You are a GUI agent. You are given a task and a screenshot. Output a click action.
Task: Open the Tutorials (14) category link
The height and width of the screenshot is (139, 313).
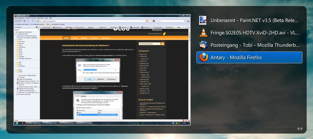pyautogui.click(x=144, y=82)
